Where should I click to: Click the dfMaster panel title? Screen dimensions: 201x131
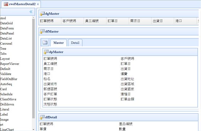point(52,31)
